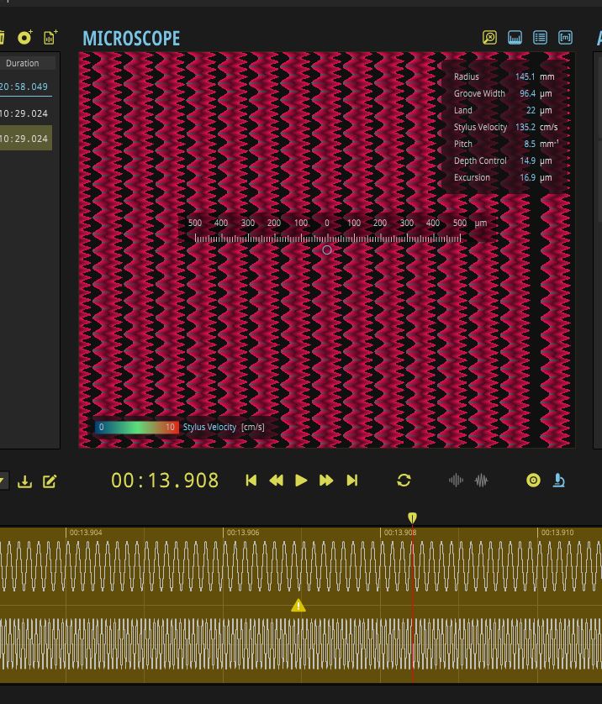The height and width of the screenshot is (704, 602).
Task: Click the blue microscope view icon
Action: [x=558, y=481]
